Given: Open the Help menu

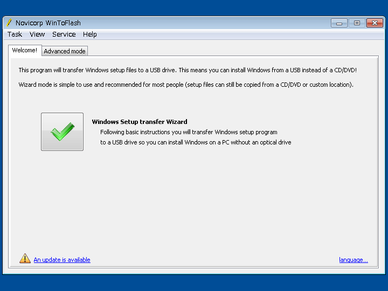Looking at the screenshot, I should click(90, 34).
